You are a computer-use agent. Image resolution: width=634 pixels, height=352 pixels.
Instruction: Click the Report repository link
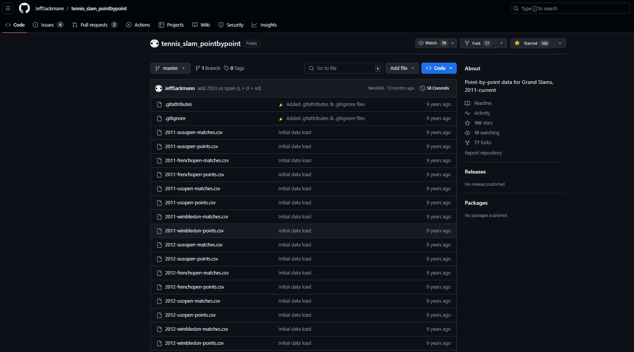pyautogui.click(x=483, y=153)
